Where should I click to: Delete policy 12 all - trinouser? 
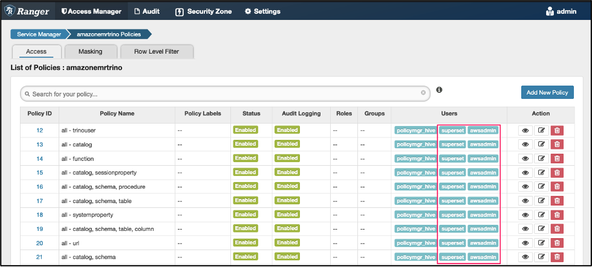coord(557,131)
